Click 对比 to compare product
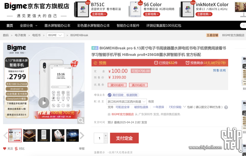Screen dimensions: 246x156 pyautogui.click(x=22, y=148)
